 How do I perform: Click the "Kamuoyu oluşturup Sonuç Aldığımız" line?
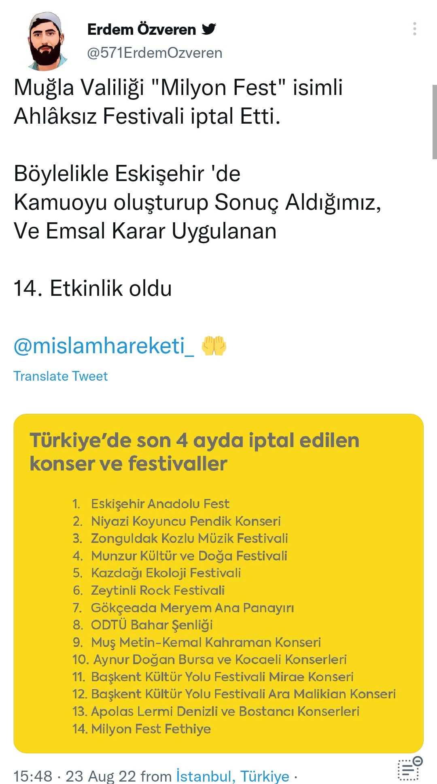coord(197,202)
